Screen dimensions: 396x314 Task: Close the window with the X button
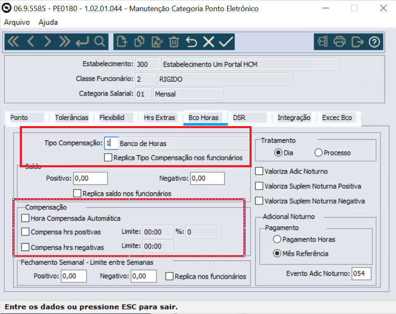pos(383,8)
